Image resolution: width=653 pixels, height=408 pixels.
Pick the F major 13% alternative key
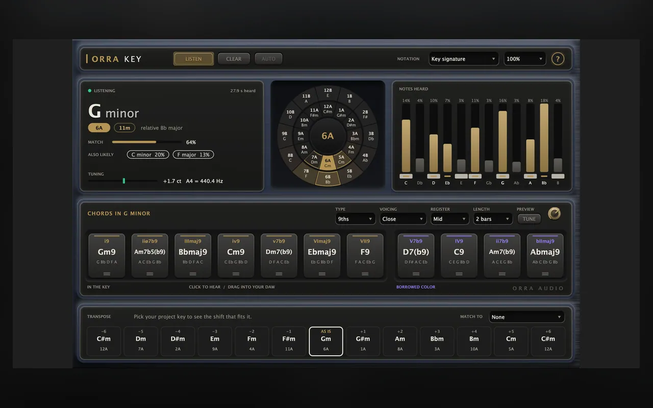point(193,155)
